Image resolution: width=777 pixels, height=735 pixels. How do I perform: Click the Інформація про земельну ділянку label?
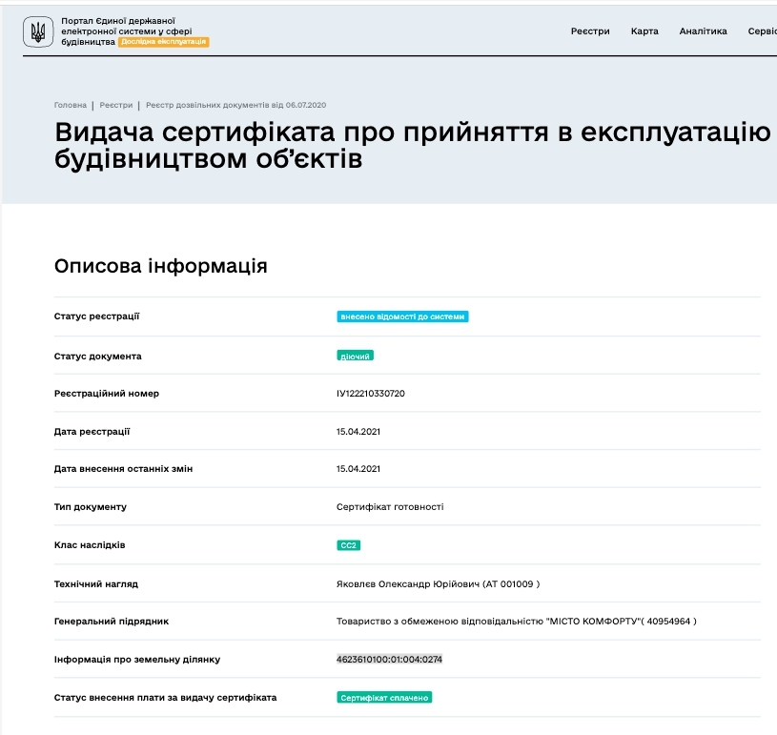[x=137, y=660]
